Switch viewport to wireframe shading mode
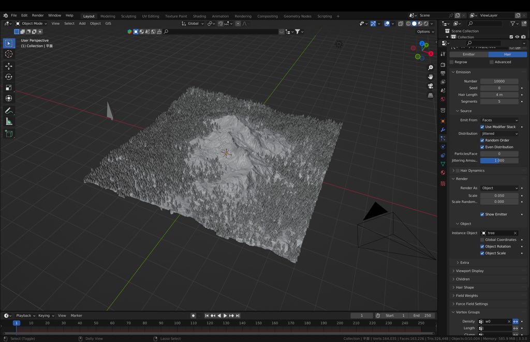This screenshot has width=530, height=342. (x=408, y=23)
